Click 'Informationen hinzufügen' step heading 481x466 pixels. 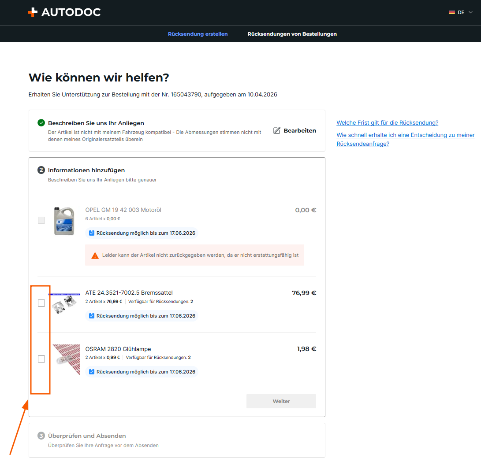tap(86, 170)
